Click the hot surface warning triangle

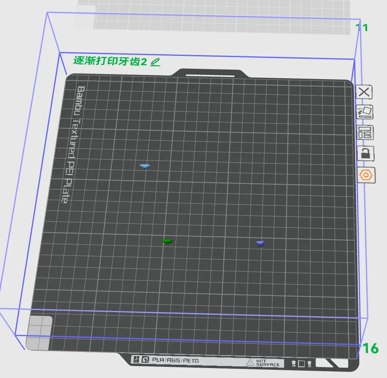(x=250, y=363)
